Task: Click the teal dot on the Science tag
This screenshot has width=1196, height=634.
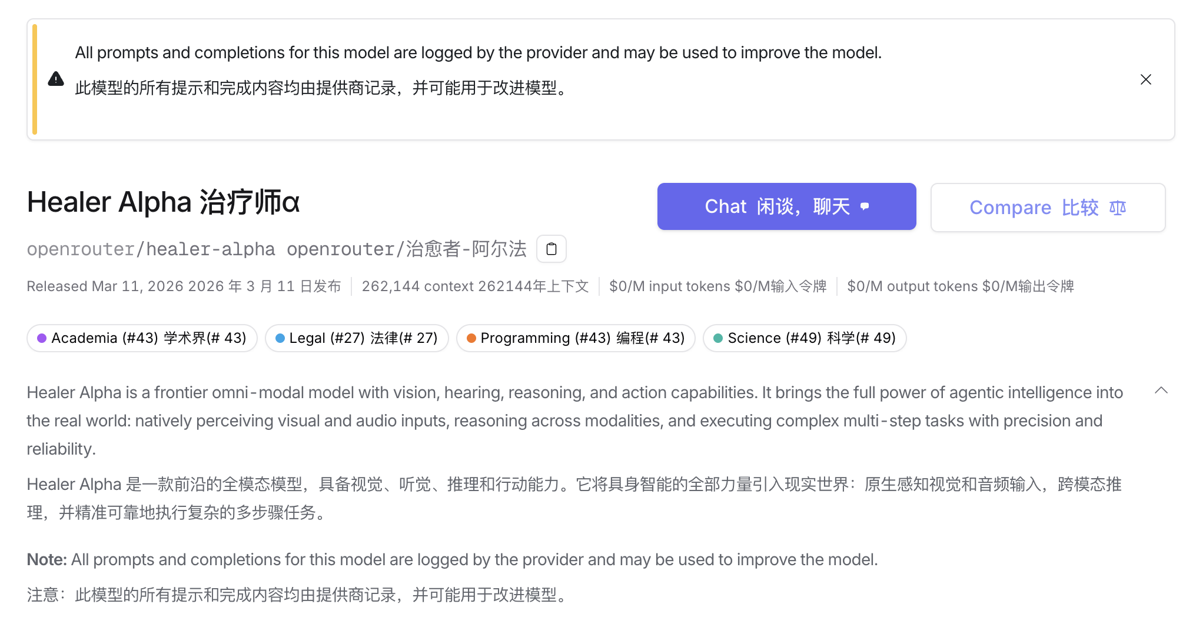Action: pyautogui.click(x=719, y=338)
